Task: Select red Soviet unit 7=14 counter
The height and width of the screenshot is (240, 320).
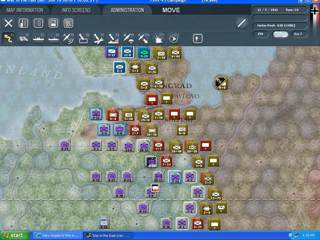Action: [167, 161]
